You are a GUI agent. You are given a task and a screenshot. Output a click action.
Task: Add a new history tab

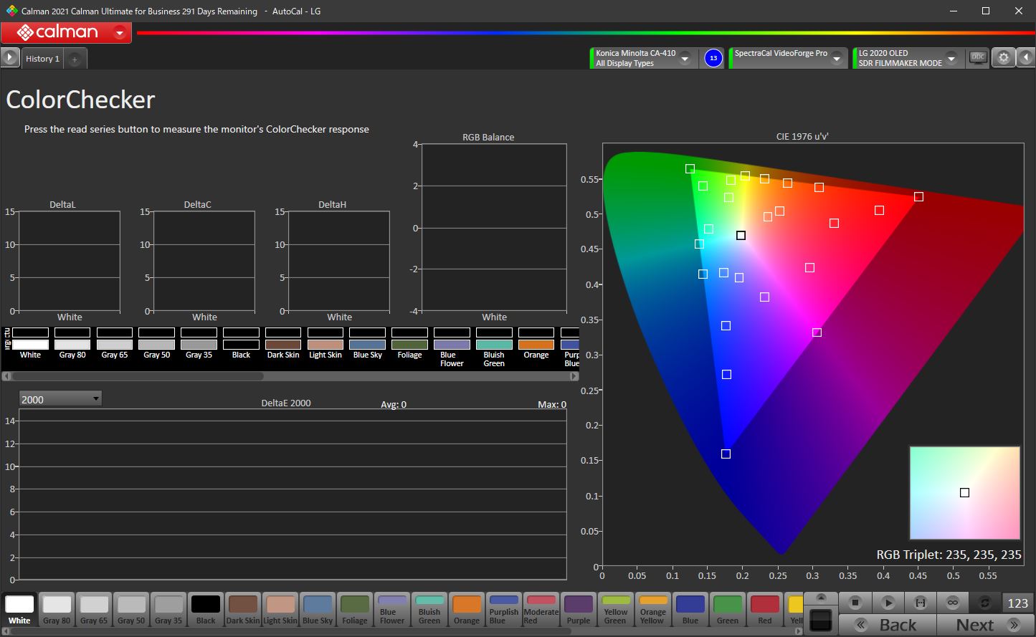click(75, 59)
